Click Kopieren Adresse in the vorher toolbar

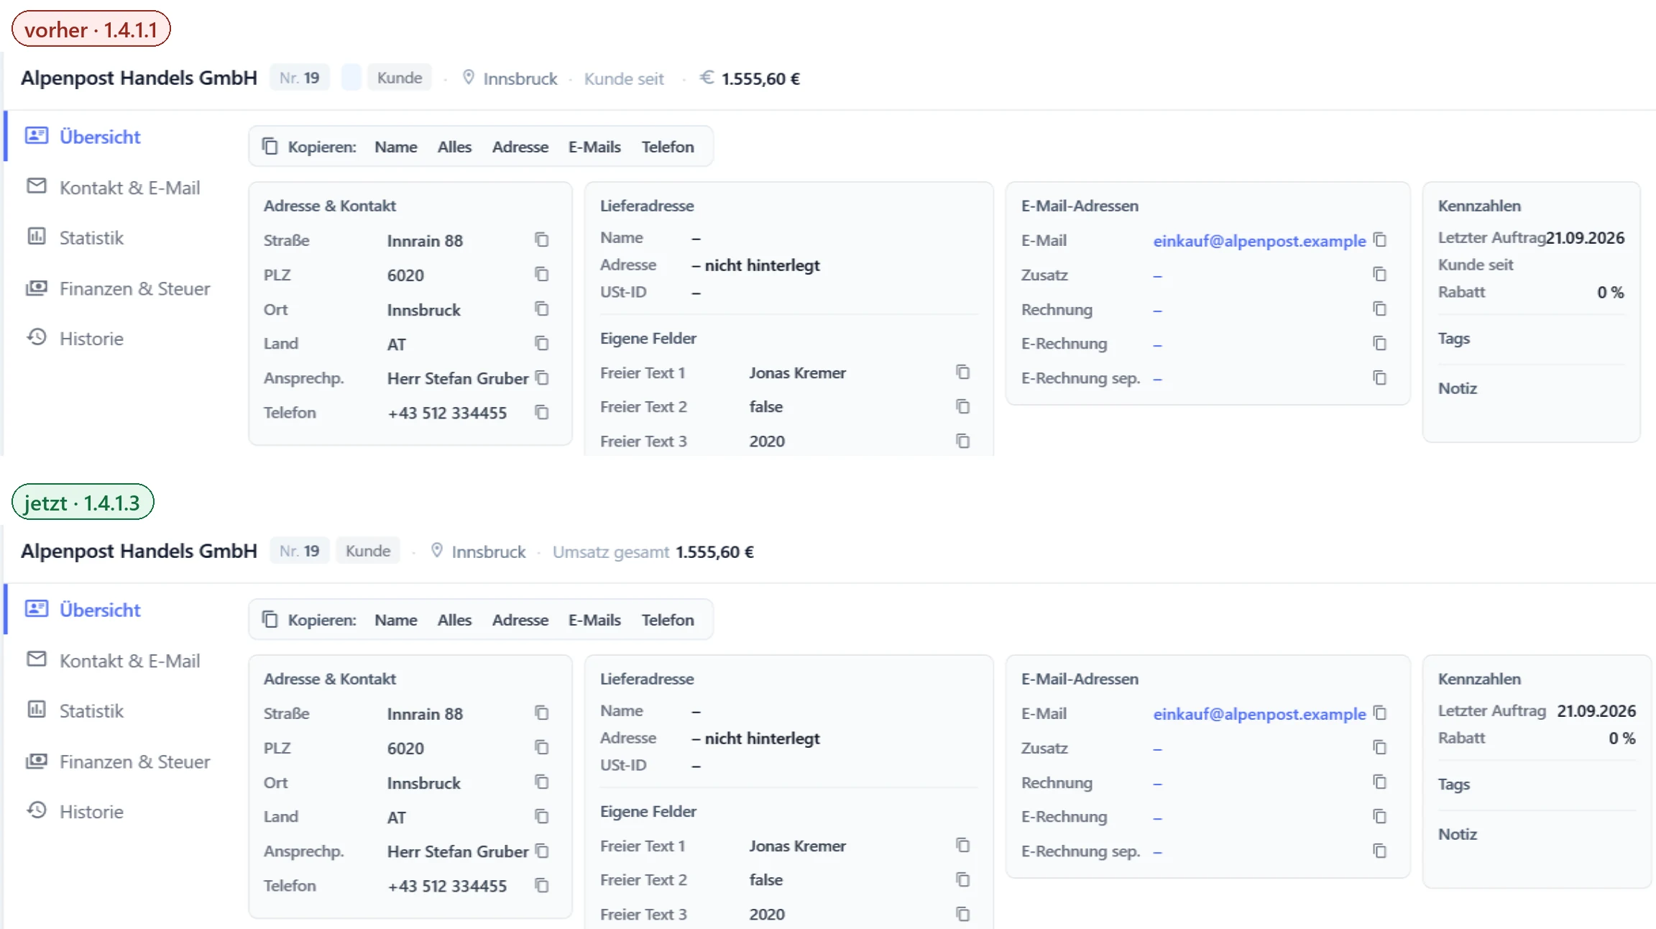coord(520,147)
